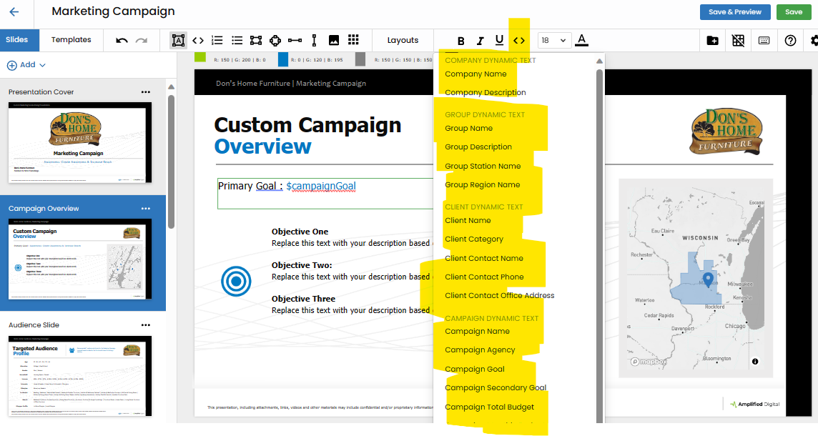Image resolution: width=818 pixels, height=436 pixels.
Task: Switch to the Templates tab
Action: pos(72,40)
